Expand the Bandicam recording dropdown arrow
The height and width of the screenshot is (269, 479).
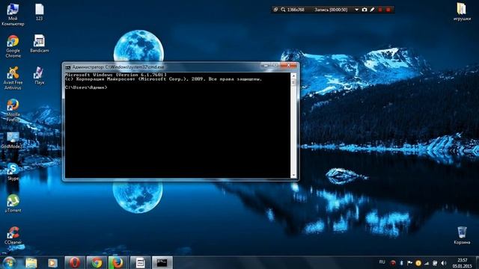coord(356,10)
